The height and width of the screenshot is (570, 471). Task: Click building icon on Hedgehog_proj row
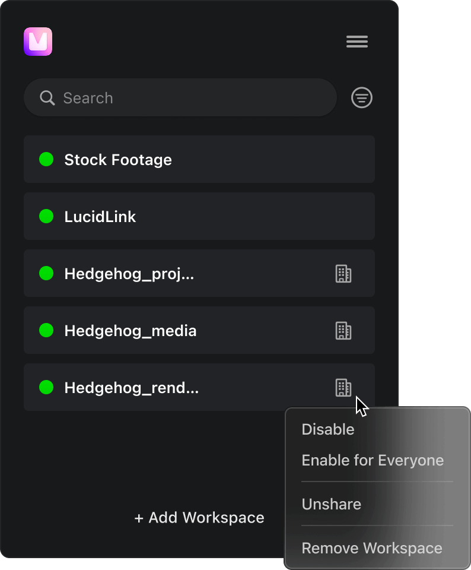(343, 274)
